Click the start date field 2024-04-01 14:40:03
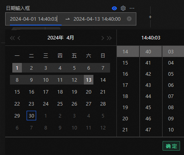Screen dimensions: 184x155 pyautogui.click(x=33, y=19)
